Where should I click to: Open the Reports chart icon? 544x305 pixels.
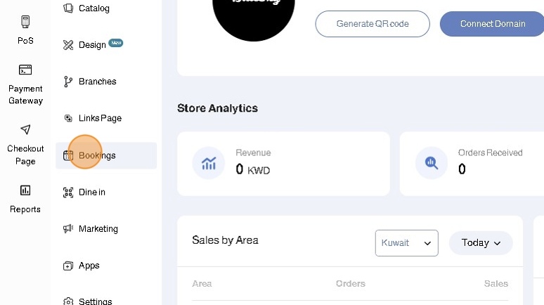point(25,190)
